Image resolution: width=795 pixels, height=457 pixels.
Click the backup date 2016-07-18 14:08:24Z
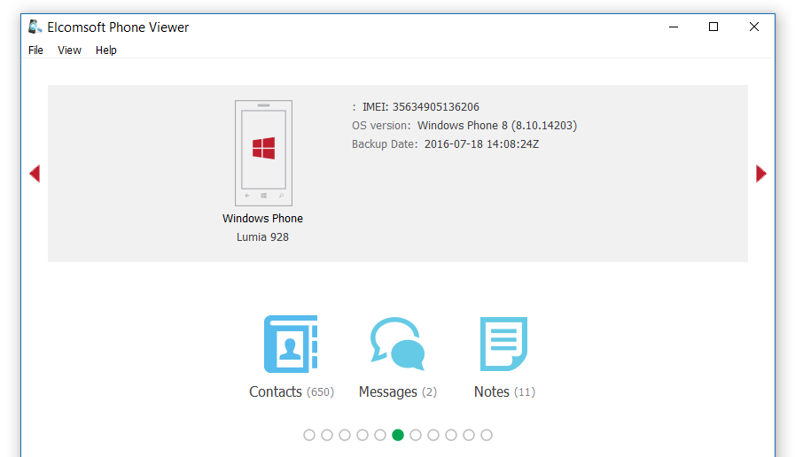point(481,144)
